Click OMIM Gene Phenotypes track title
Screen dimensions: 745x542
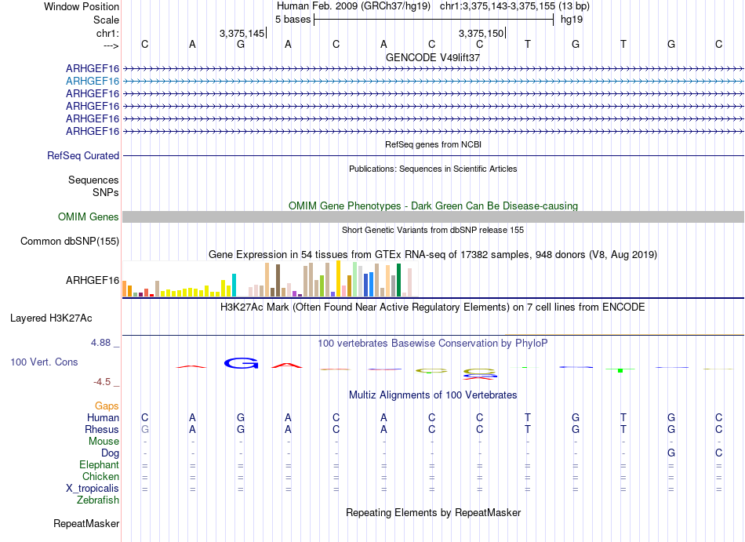point(433,206)
